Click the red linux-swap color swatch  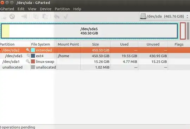(33, 62)
